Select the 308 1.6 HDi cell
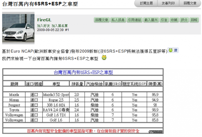This screenshot has width=202, height=137. (x=56, y=105)
